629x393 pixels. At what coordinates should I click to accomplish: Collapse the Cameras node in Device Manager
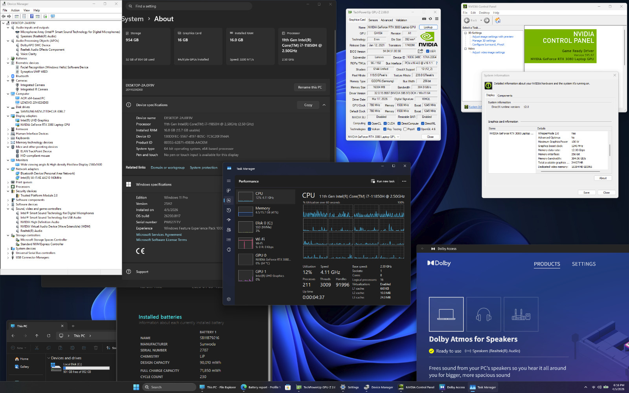[x=8, y=81]
